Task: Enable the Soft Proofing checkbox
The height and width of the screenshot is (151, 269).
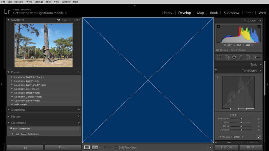Action: click(x=116, y=147)
